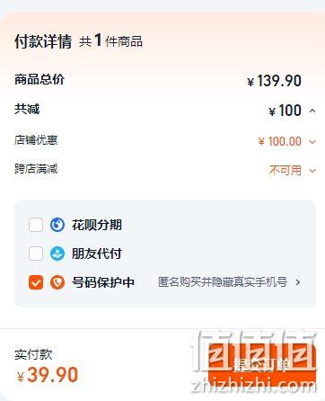Click the 付款详情 heading
The height and width of the screenshot is (401, 325).
(43, 41)
